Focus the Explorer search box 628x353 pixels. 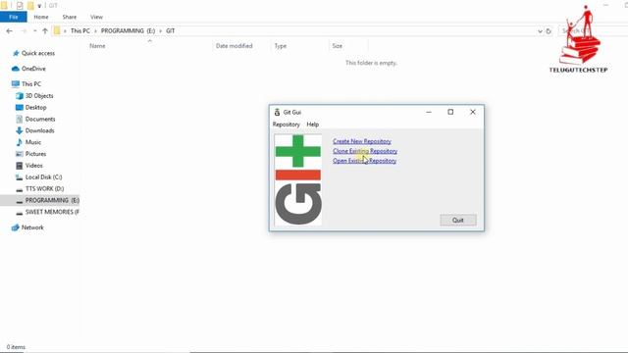tap(593, 30)
